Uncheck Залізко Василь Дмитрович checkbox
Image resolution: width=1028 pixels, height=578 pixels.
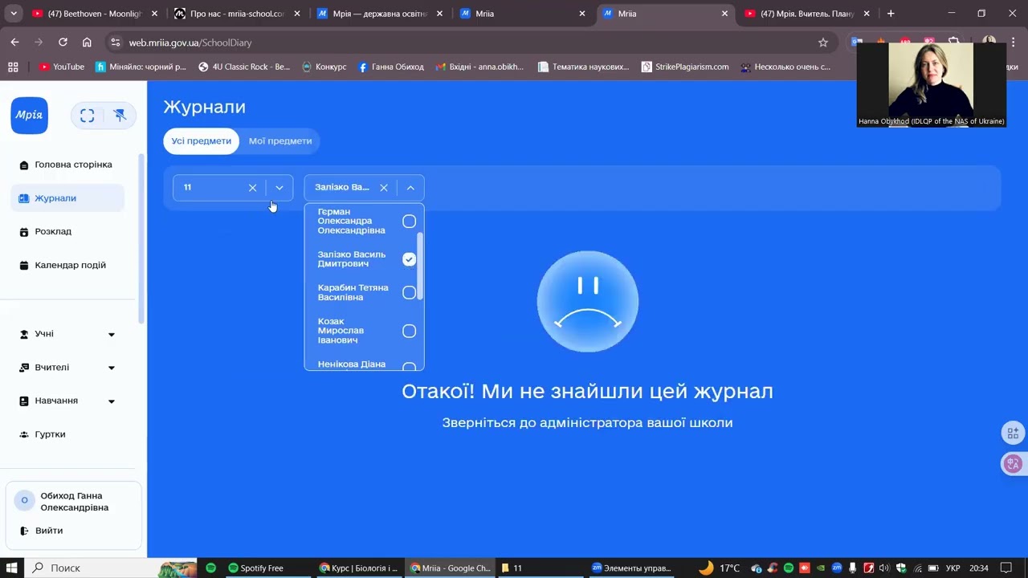coord(409,259)
